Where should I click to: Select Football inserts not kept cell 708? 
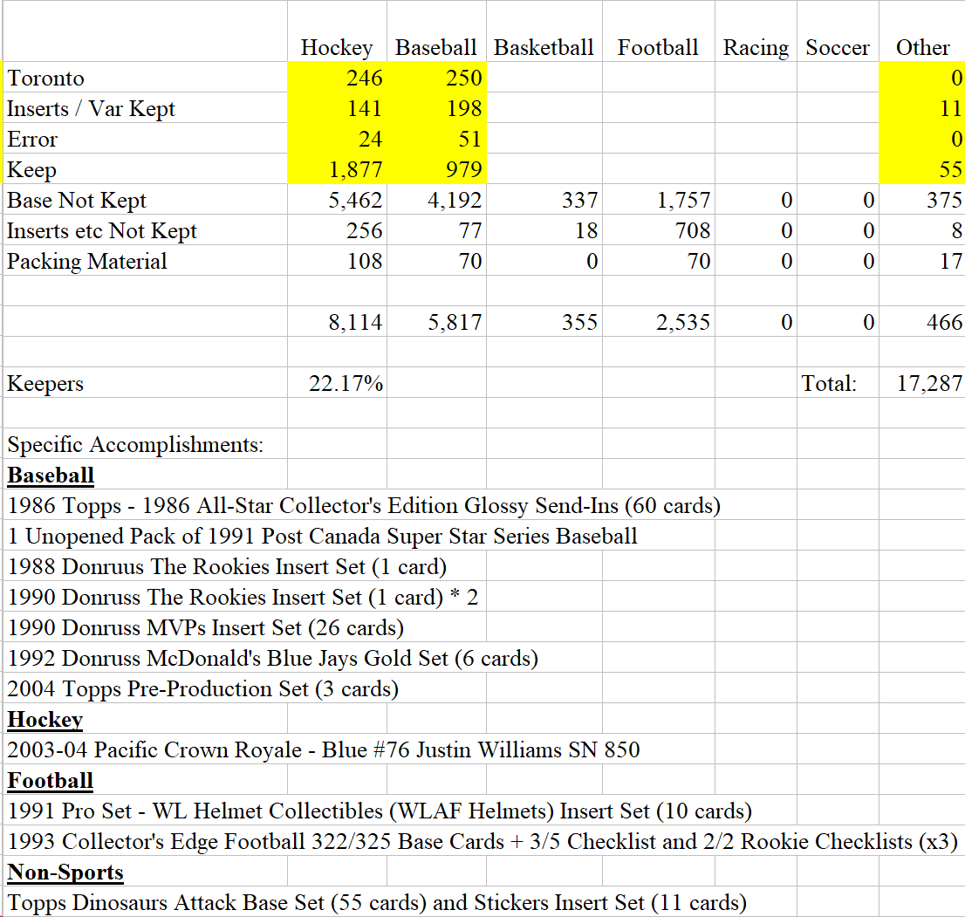coord(658,230)
